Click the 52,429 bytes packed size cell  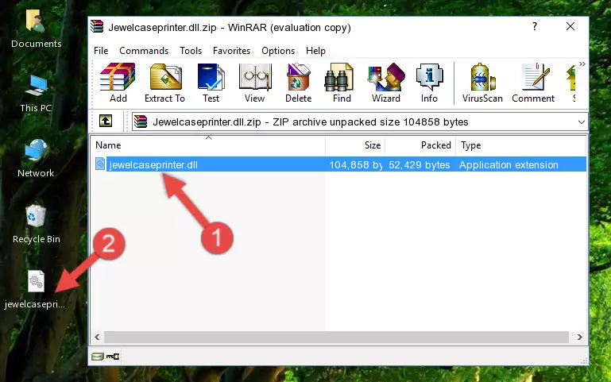420,164
